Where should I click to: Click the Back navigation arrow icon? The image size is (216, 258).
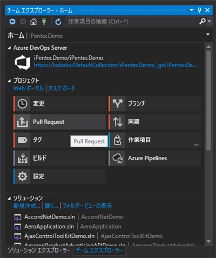tap(12, 22)
